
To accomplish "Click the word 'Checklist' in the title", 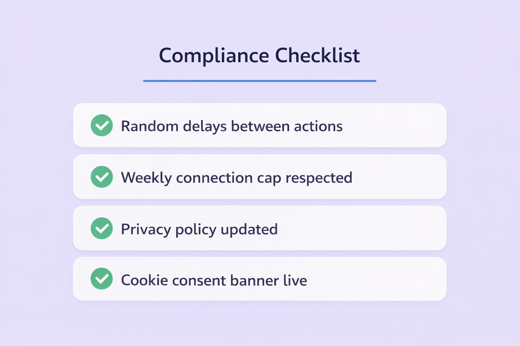I will coord(317,55).
